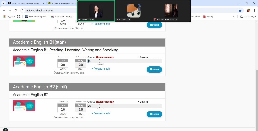Expand 'Показати звіт' on the topmost card
The image size is (258, 131).
pyautogui.click(x=101, y=24)
